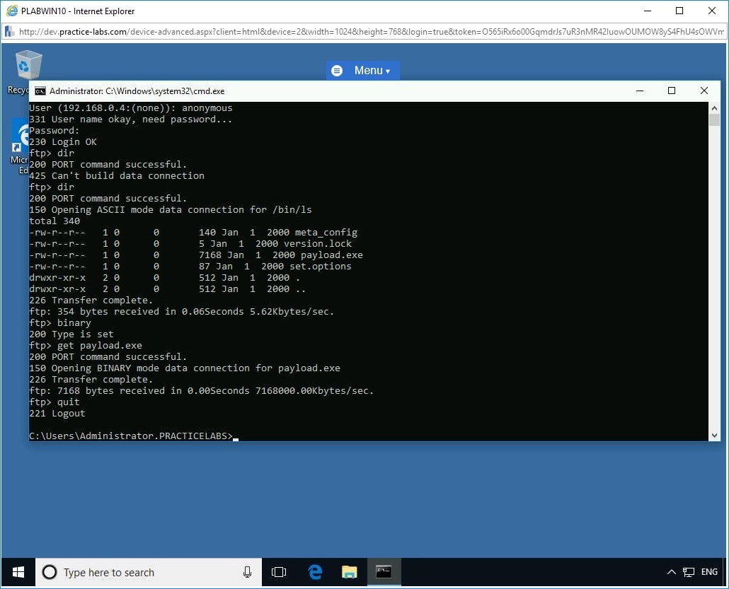The image size is (729, 589).
Task: Click the microphone icon in search box
Action: point(247,572)
